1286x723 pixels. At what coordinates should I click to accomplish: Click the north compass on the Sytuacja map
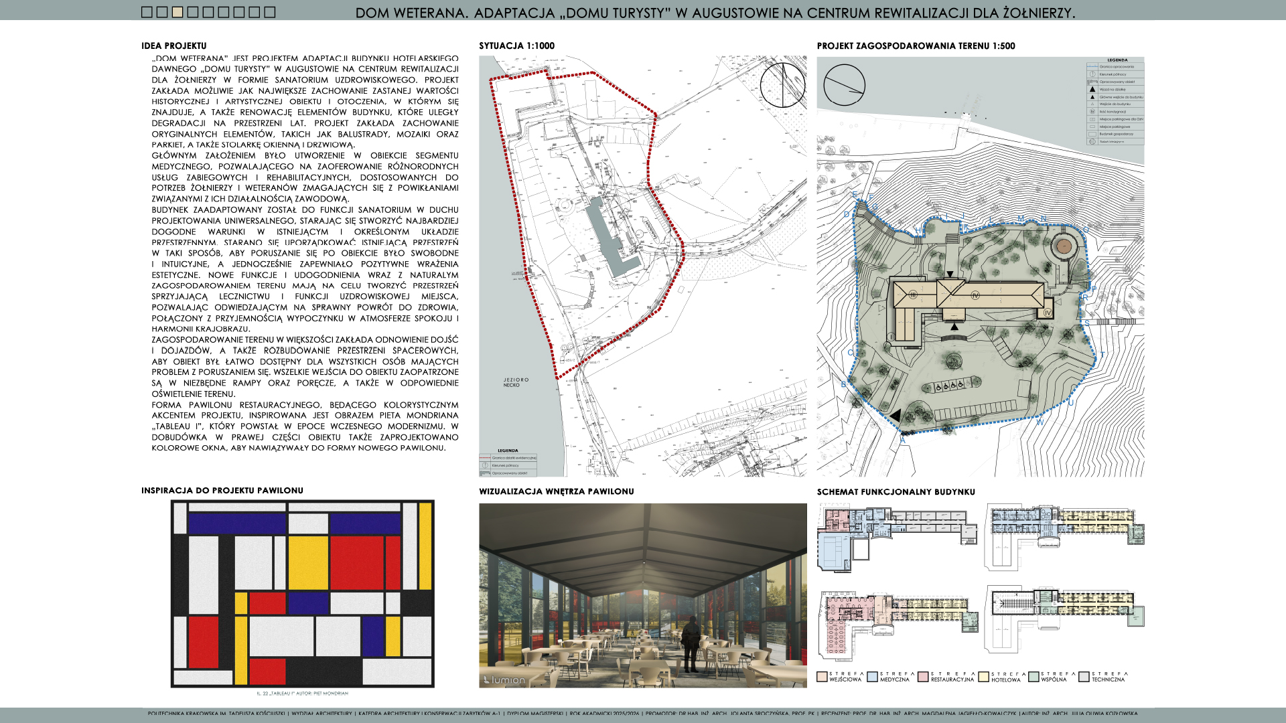pos(783,85)
